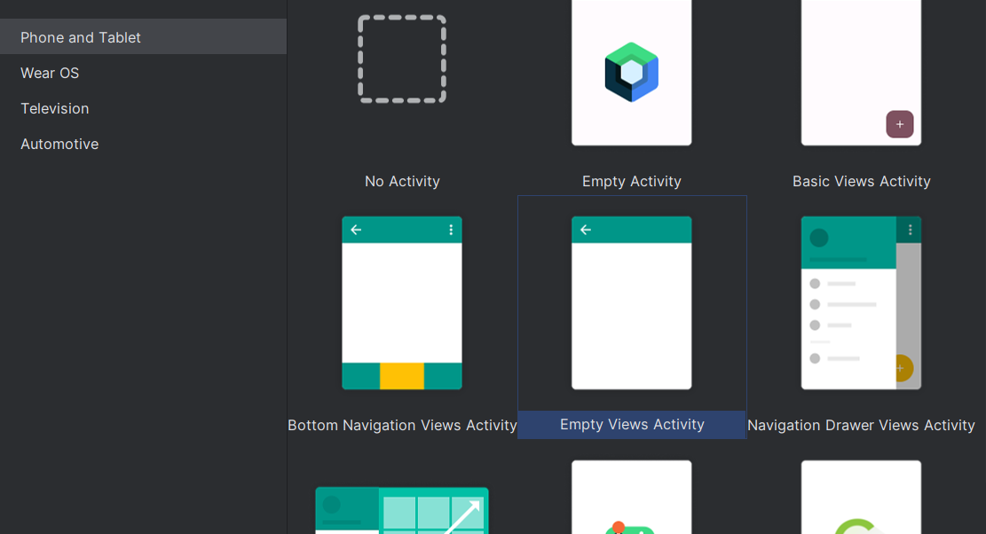The width and height of the screenshot is (986, 534).
Task: Click the yellow FAB in Navigation Drawer preview
Action: (903, 368)
